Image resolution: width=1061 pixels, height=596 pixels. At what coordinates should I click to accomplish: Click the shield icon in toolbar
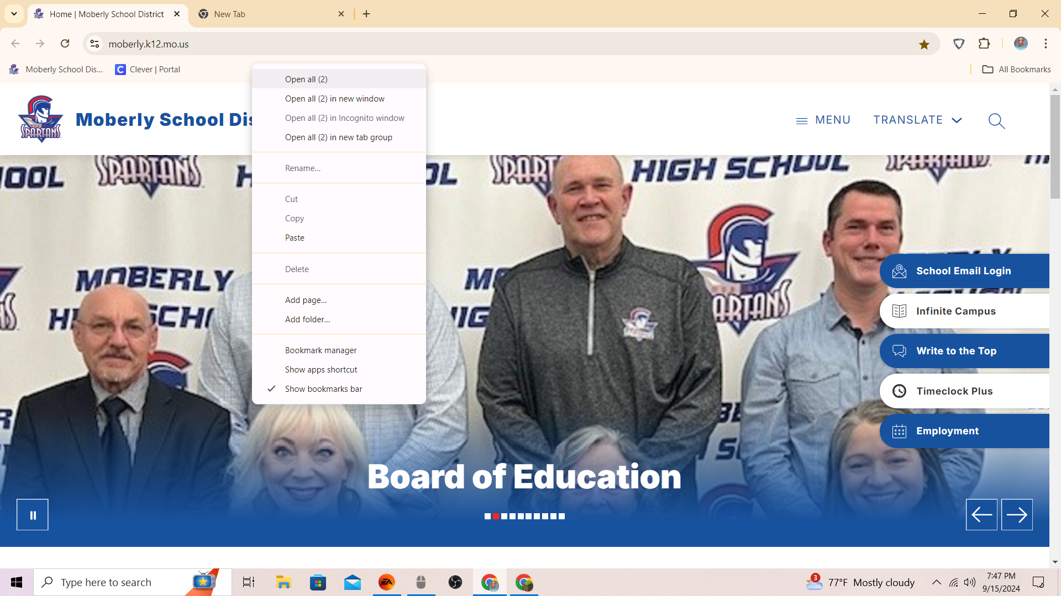click(959, 44)
